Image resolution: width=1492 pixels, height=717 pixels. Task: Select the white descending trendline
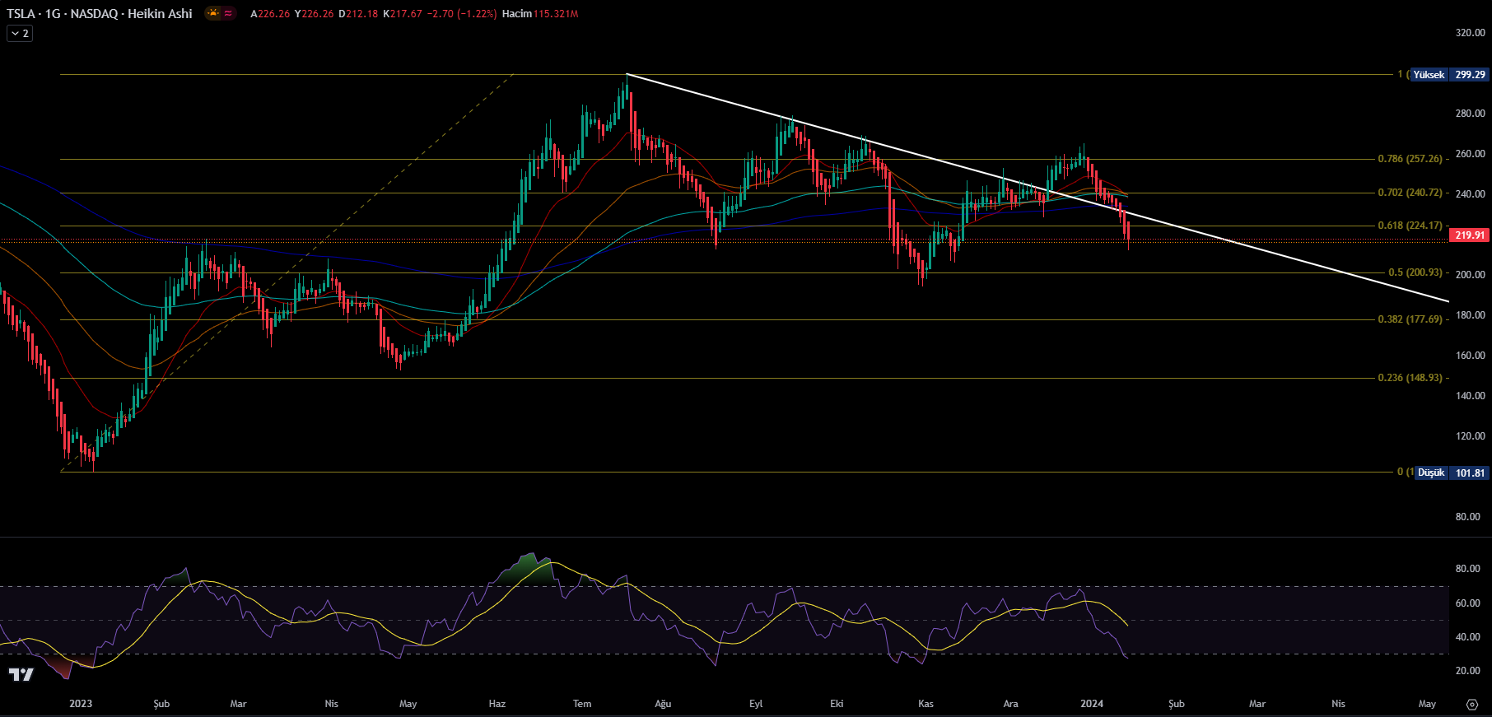tap(1037, 188)
